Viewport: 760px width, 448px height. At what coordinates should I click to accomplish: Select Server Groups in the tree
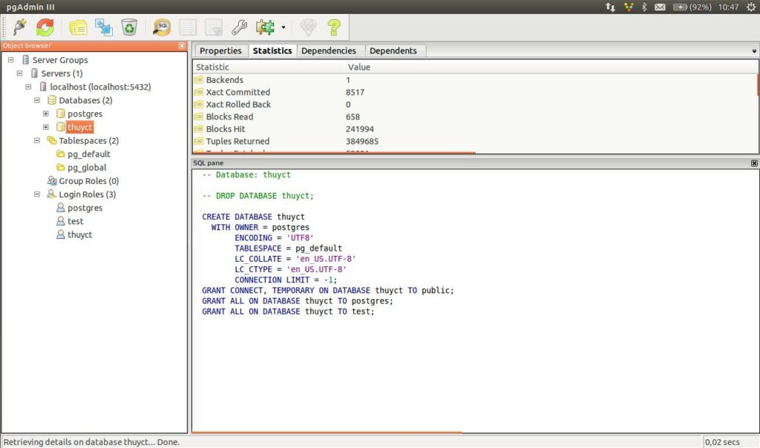click(x=60, y=60)
